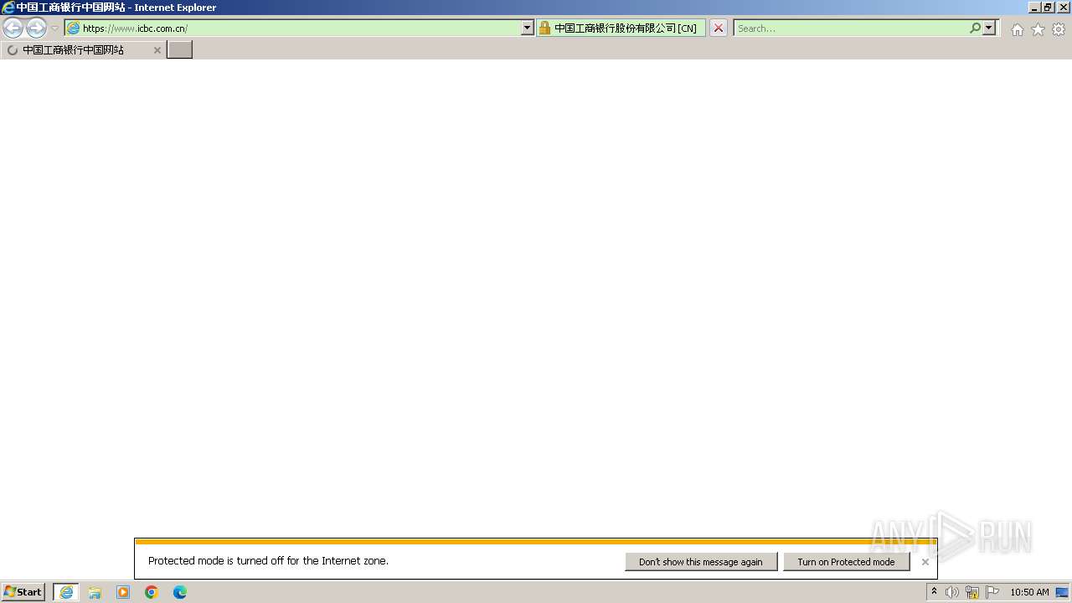1072x603 pixels.
Task: Open a new tab
Action: tap(179, 49)
